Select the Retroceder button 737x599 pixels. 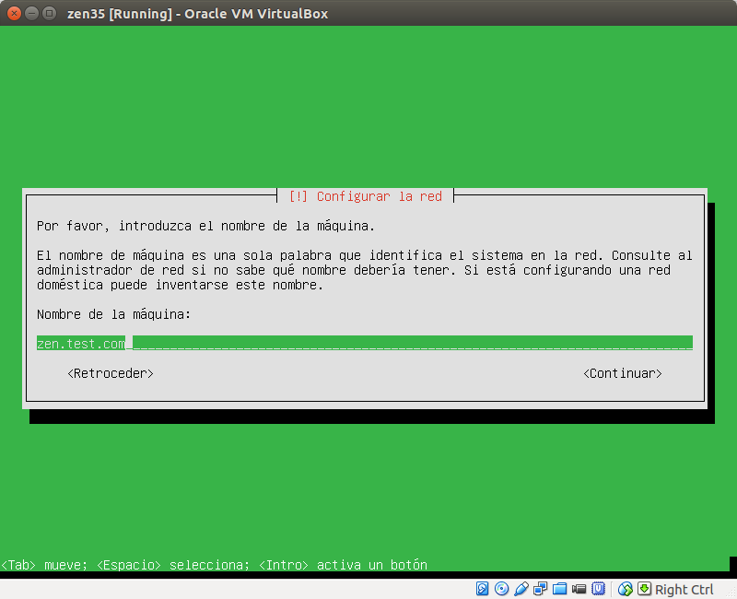(110, 373)
